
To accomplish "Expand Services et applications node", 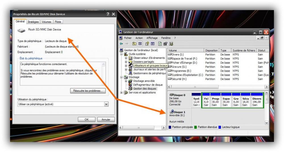I will (122, 93).
